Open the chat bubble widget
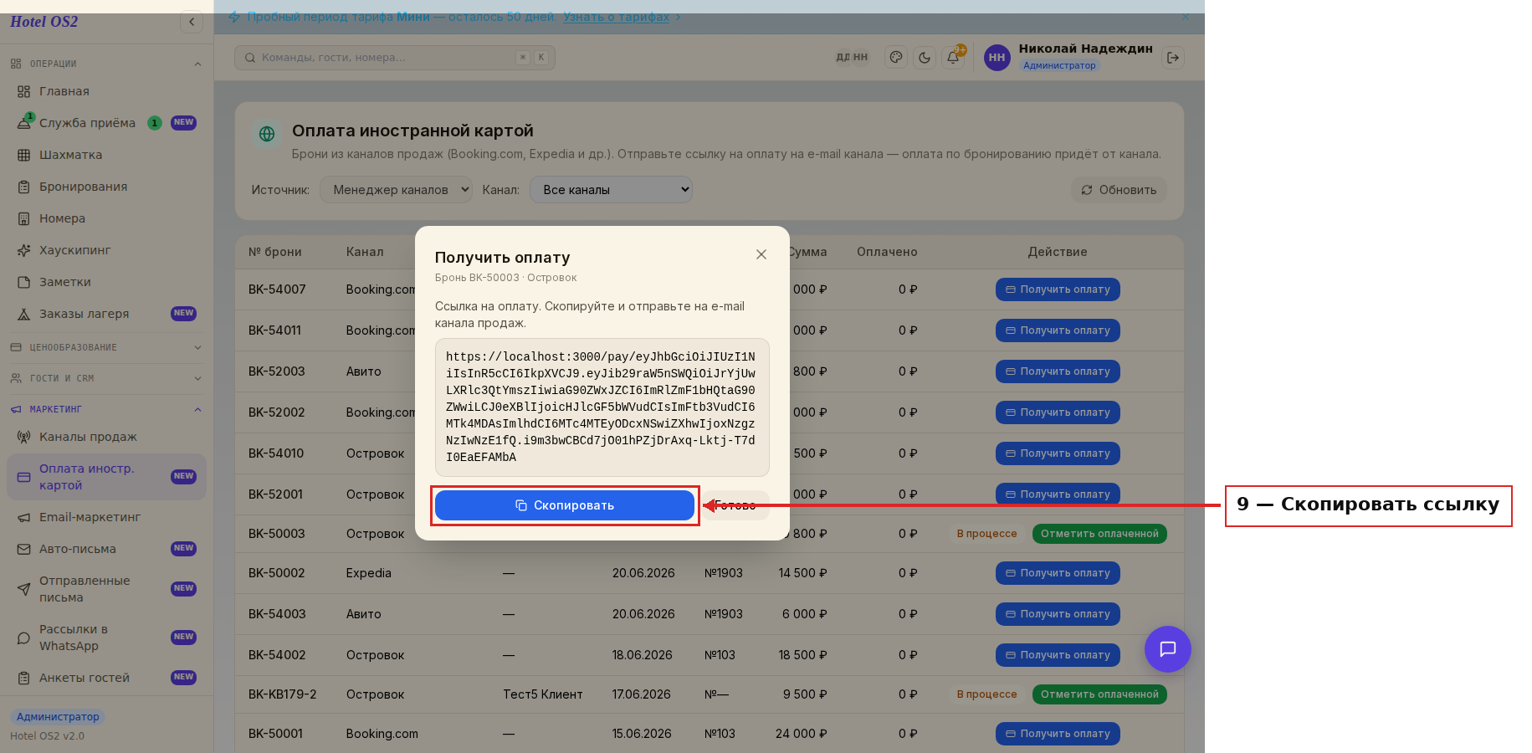 (1168, 649)
